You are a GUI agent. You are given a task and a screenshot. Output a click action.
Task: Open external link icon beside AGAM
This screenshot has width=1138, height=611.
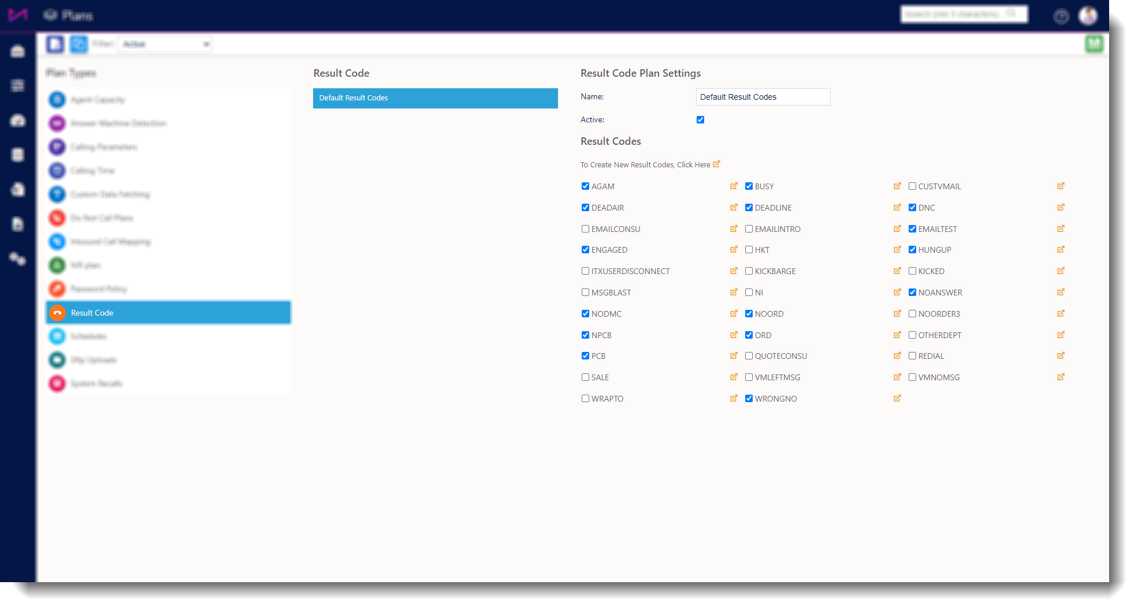(x=734, y=186)
